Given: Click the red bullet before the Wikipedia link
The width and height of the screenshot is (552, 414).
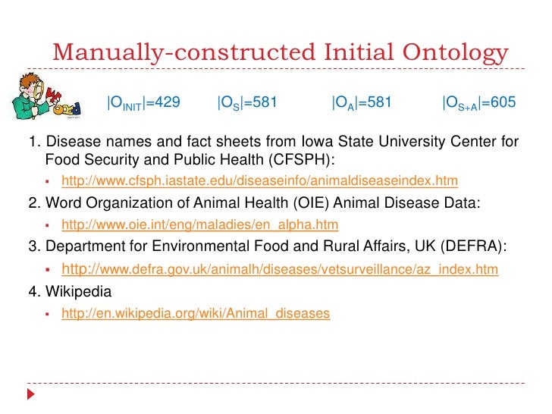Looking at the screenshot, I should click(48, 314).
